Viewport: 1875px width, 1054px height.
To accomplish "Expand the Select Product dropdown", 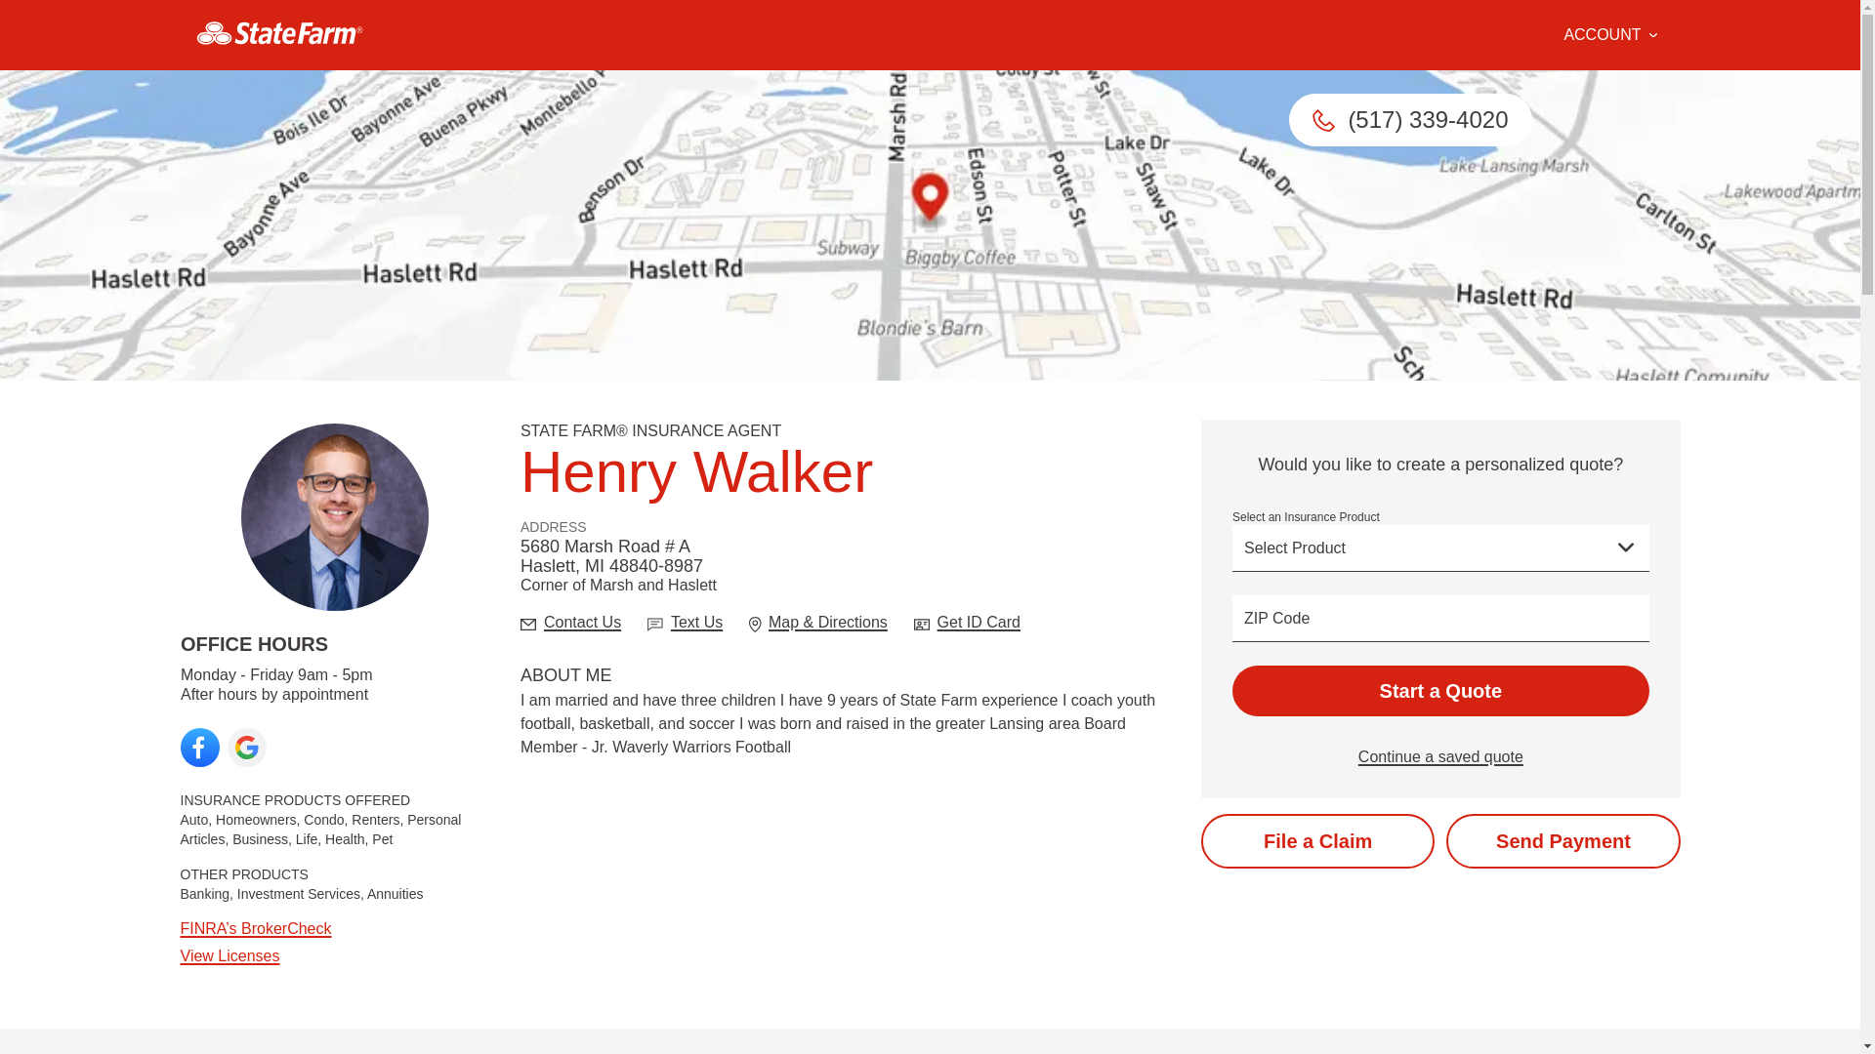I will (1440, 548).
